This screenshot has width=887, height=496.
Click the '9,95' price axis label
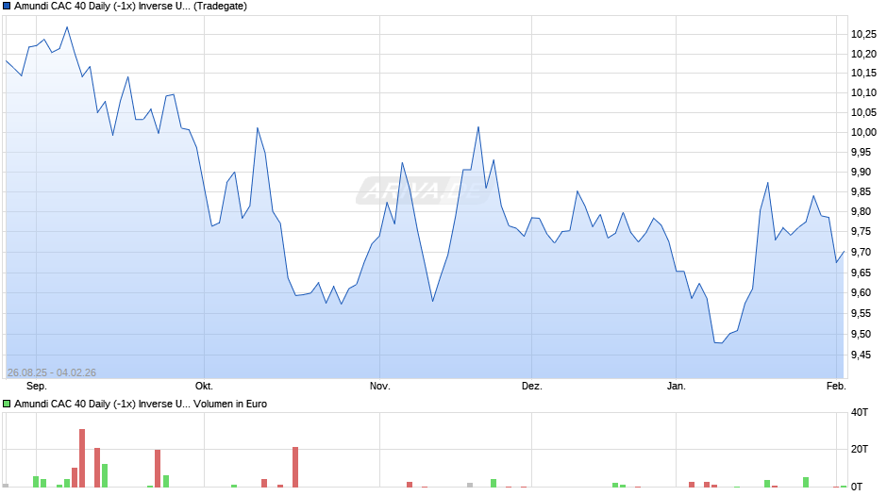861,153
